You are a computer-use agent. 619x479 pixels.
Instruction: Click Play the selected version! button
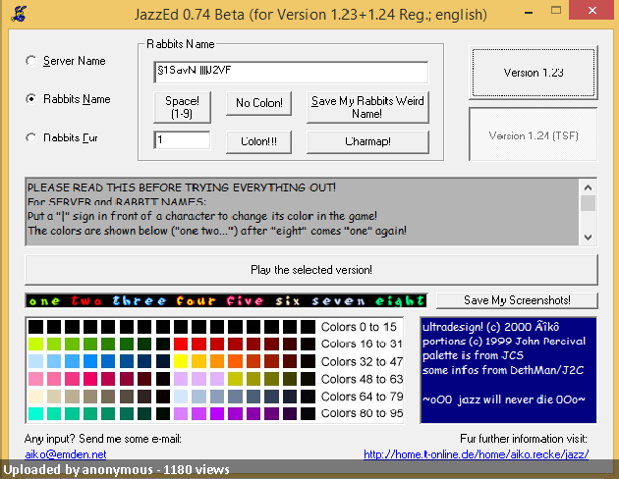tap(310, 269)
